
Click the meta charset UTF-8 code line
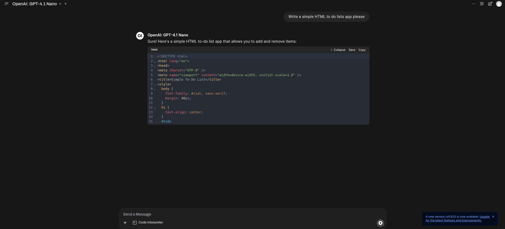coord(181,70)
